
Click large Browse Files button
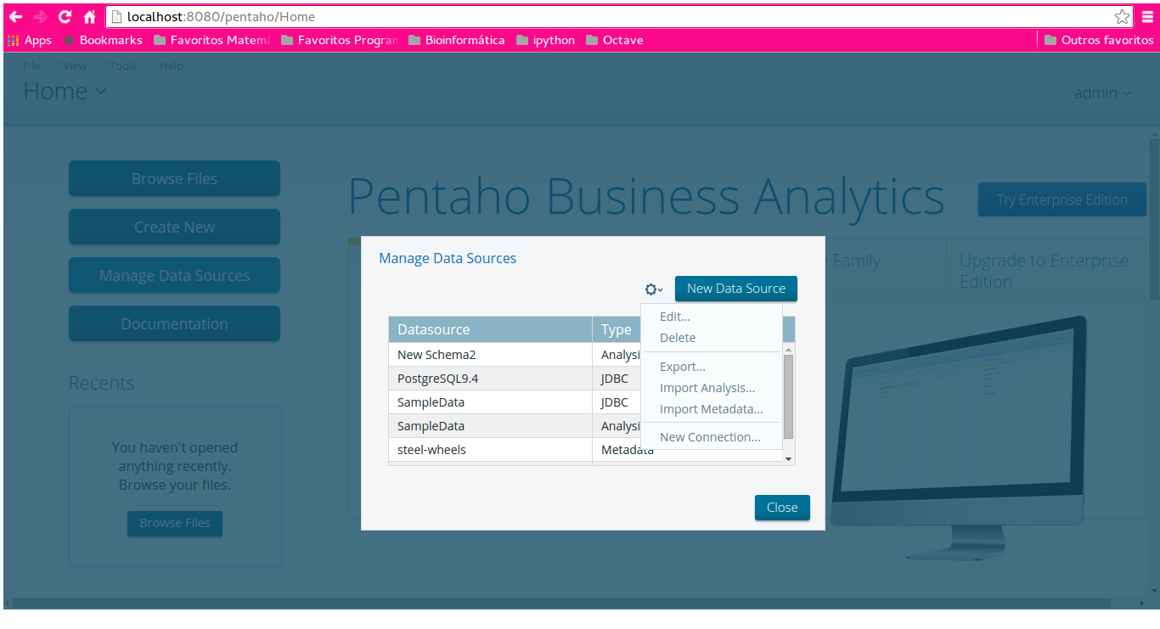click(x=174, y=178)
